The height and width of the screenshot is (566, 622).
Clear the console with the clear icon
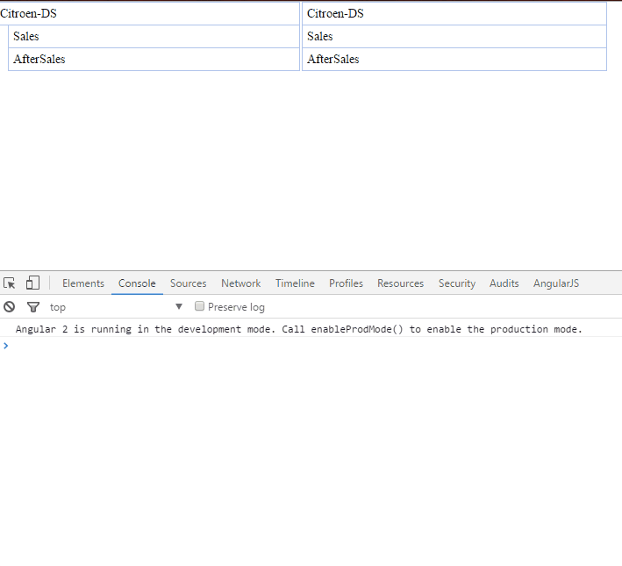point(10,307)
